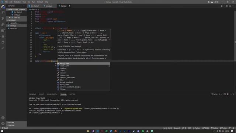The height and width of the screenshot is (133, 236).
Task: Open Windows Start menu
Action: click(2, 131)
